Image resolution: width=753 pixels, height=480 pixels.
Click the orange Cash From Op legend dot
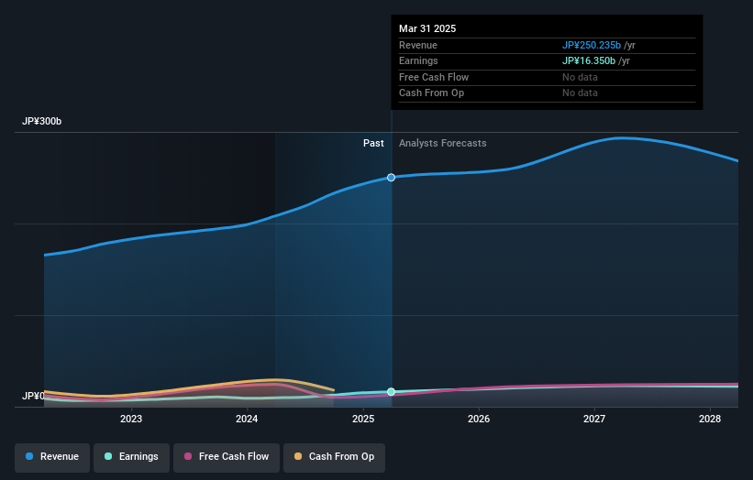coord(298,456)
